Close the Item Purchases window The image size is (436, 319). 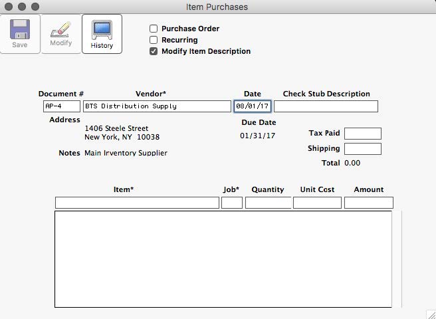coord(9,7)
